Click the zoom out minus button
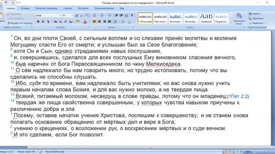Image resolution: width=275 pixels, height=154 pixels. click(254, 152)
